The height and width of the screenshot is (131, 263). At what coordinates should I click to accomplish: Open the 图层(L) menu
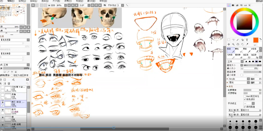pos(34,1)
